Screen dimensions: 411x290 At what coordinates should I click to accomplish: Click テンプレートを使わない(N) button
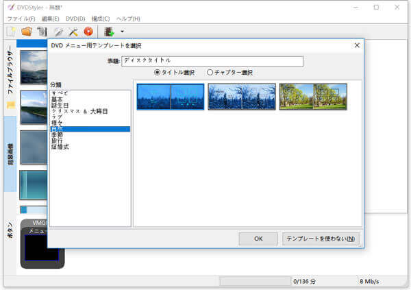coord(321,239)
